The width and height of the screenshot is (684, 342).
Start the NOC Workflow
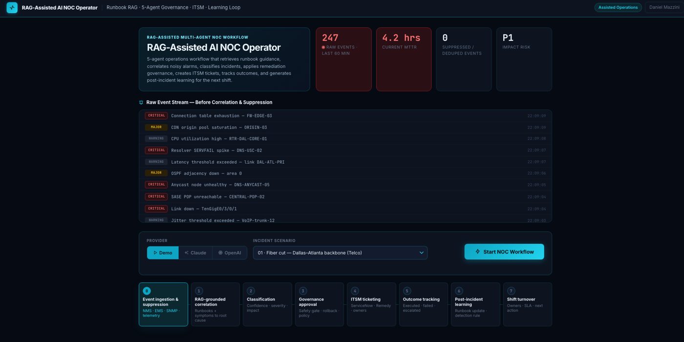[x=504, y=252]
